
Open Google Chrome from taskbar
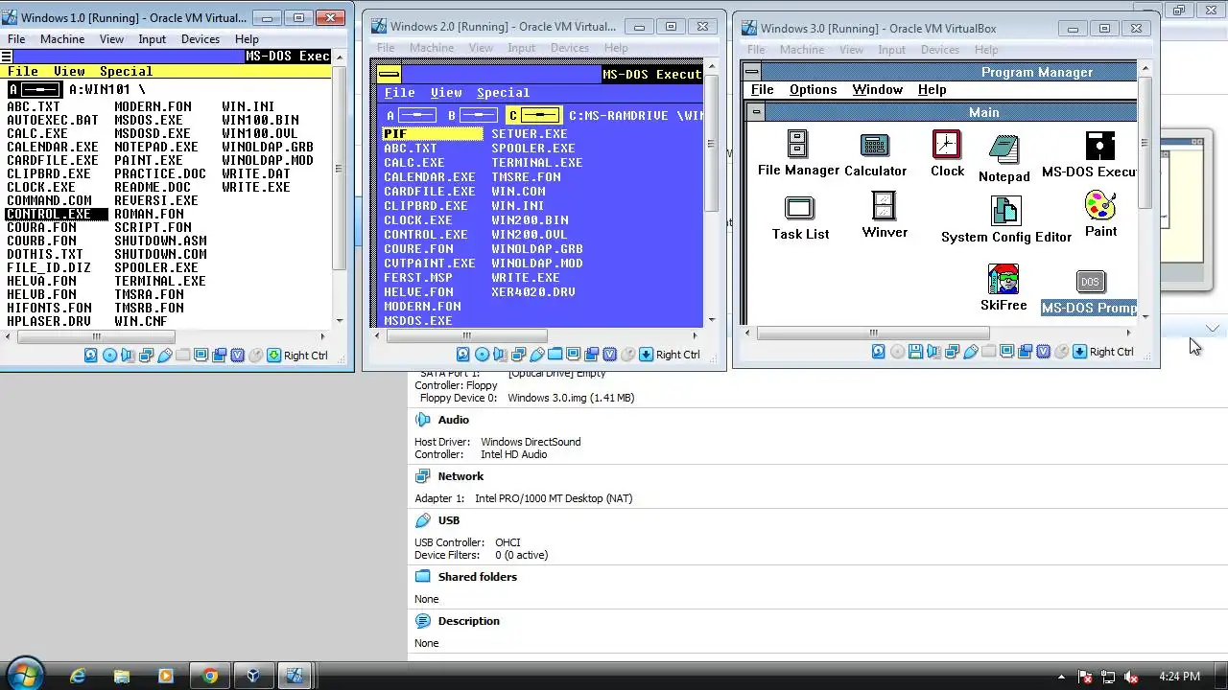[209, 676]
